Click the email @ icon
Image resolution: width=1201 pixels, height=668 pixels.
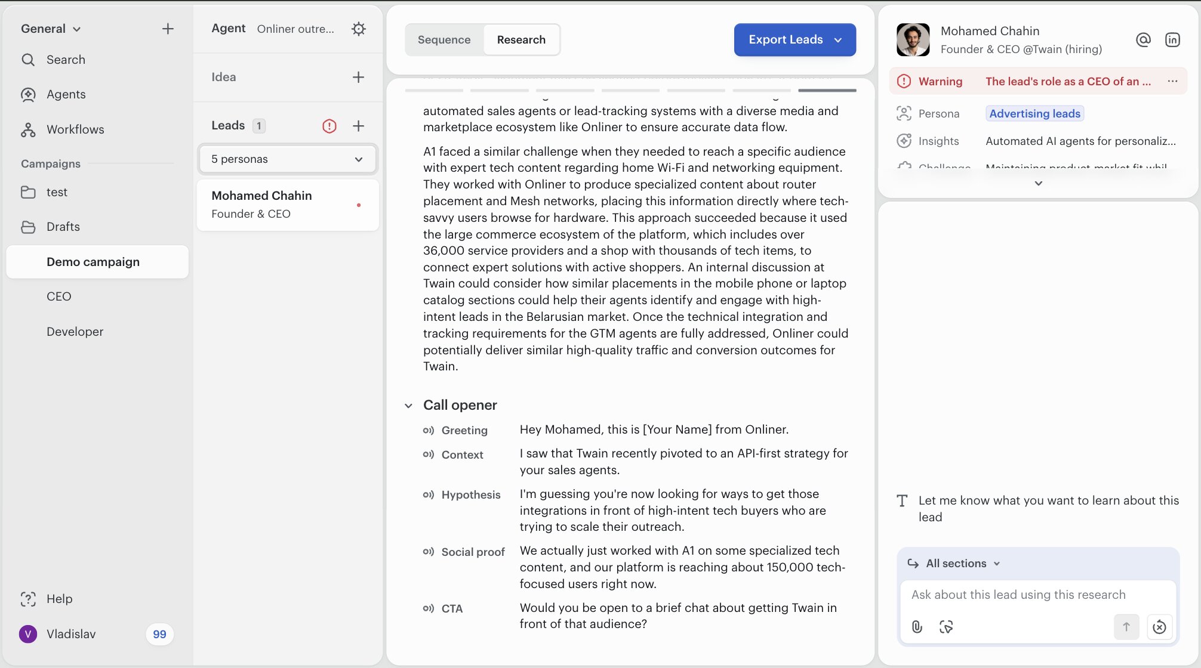[1143, 40]
